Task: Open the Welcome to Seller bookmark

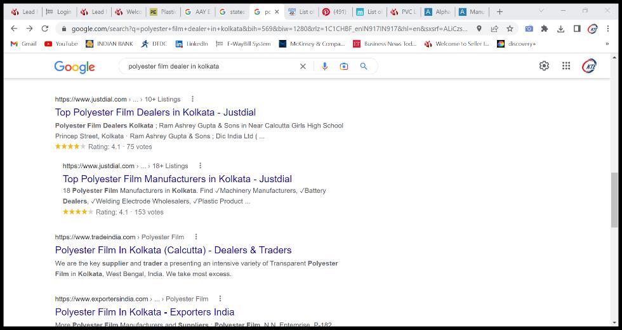Action: coord(456,44)
